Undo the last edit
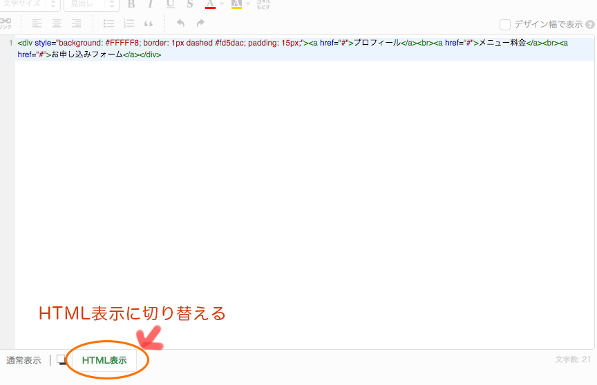Viewport: 597px width, 385px height. tap(180, 23)
